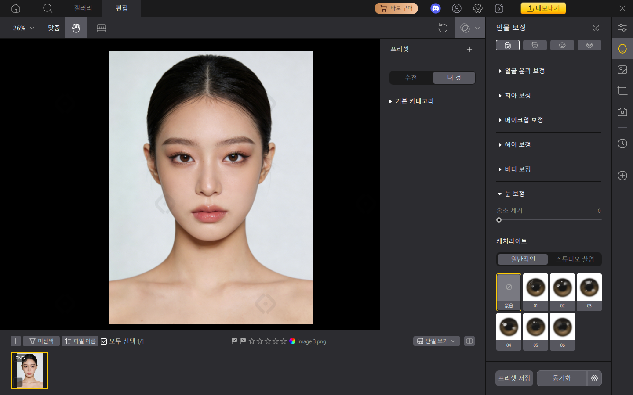This screenshot has height=395, width=633.
Task: Switch catchlight to 스튜디오 촬영 mode
Action: click(575, 259)
